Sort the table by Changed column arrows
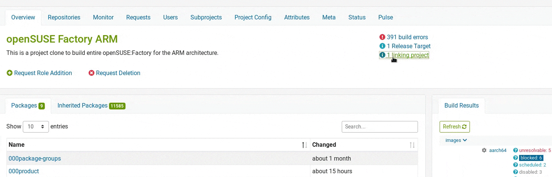This screenshot has width=552, height=177. click(412, 145)
